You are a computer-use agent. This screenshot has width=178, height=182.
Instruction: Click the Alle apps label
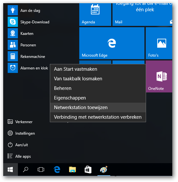click(x=23, y=156)
